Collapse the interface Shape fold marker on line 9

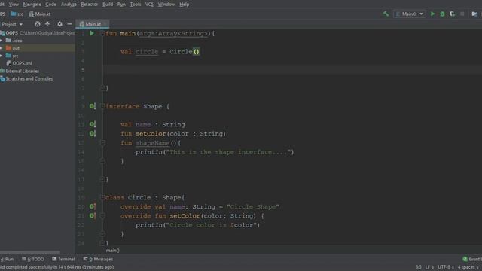point(102,106)
